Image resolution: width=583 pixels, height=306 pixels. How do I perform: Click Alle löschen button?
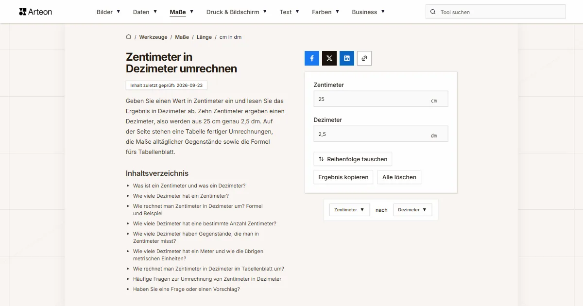tap(399, 177)
